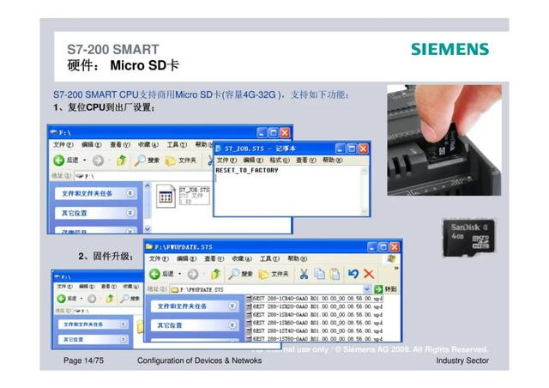549x388 pixels.
Task: Open Search (搜索) in the FWUPDATE.S7S window
Action: [x=240, y=274]
